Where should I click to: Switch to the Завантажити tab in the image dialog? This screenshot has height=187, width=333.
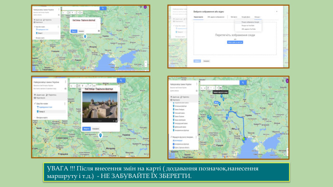click(x=198, y=17)
